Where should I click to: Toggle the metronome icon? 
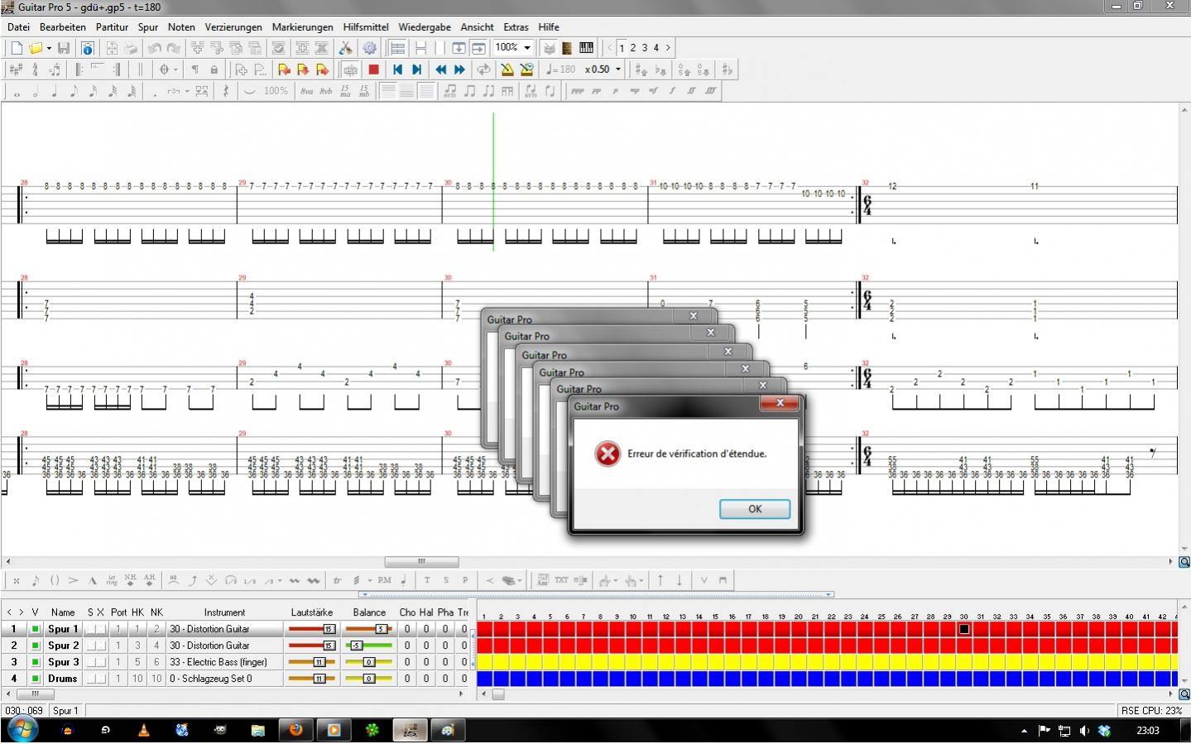[x=507, y=70]
